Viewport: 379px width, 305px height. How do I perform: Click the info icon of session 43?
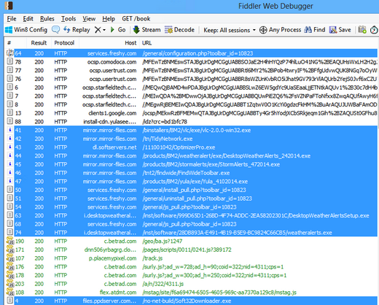[10, 147]
